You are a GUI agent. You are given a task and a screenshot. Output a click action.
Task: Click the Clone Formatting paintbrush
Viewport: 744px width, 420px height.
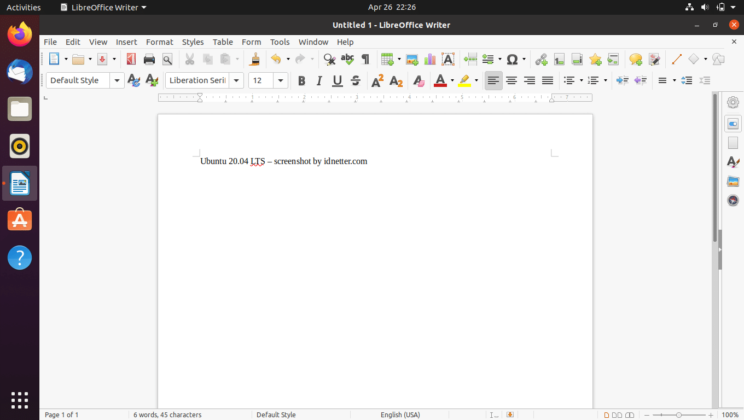[254, 59]
